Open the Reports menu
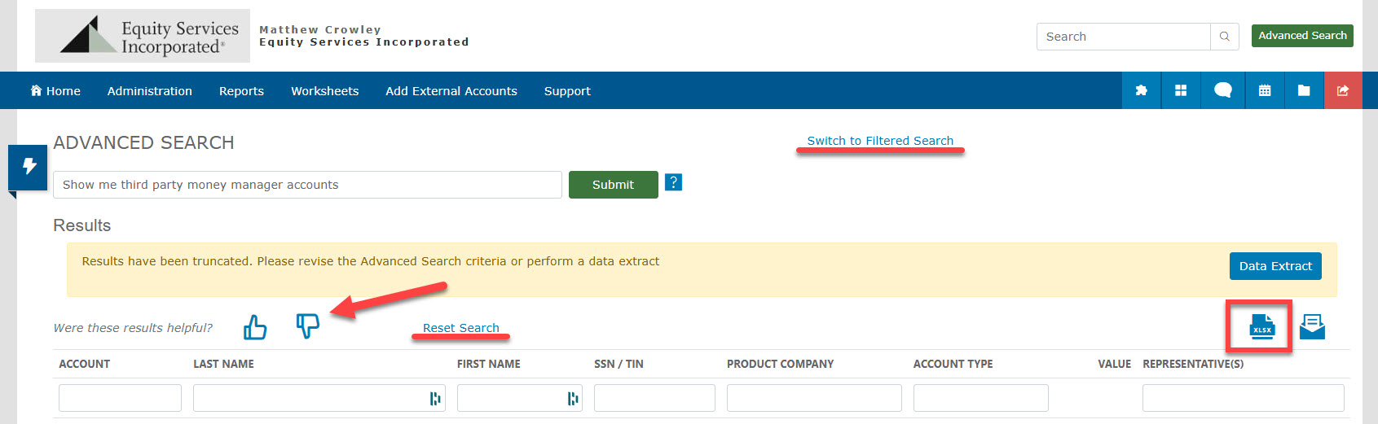 241,91
